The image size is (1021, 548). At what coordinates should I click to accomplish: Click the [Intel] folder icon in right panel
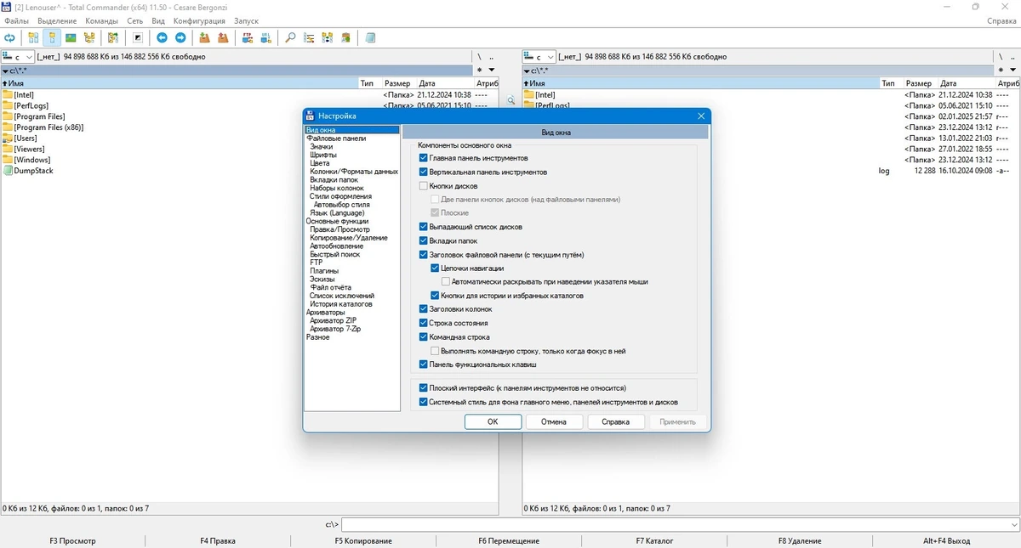pyautogui.click(x=528, y=95)
